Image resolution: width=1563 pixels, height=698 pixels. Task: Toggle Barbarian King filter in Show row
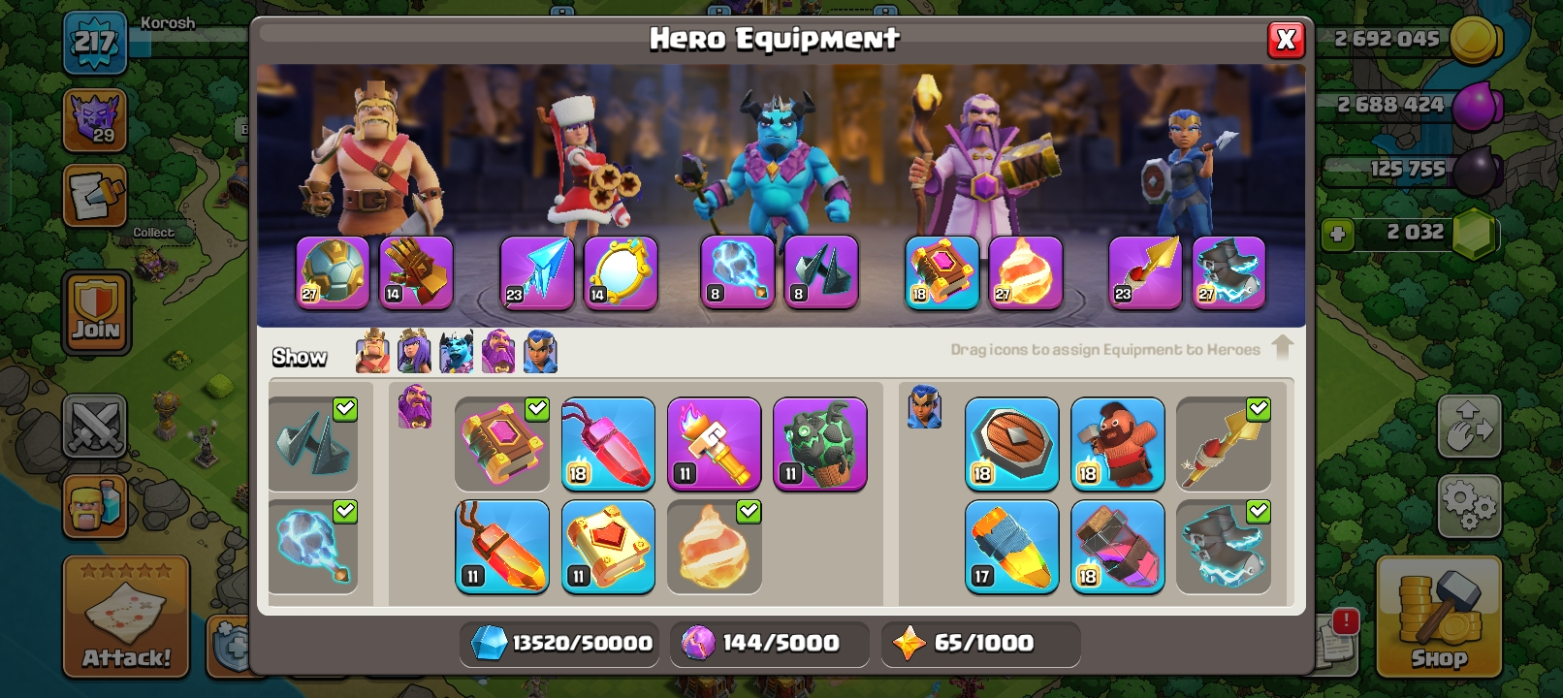coord(372,351)
